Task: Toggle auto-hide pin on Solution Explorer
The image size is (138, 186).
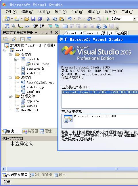Action: click(x=51, y=32)
